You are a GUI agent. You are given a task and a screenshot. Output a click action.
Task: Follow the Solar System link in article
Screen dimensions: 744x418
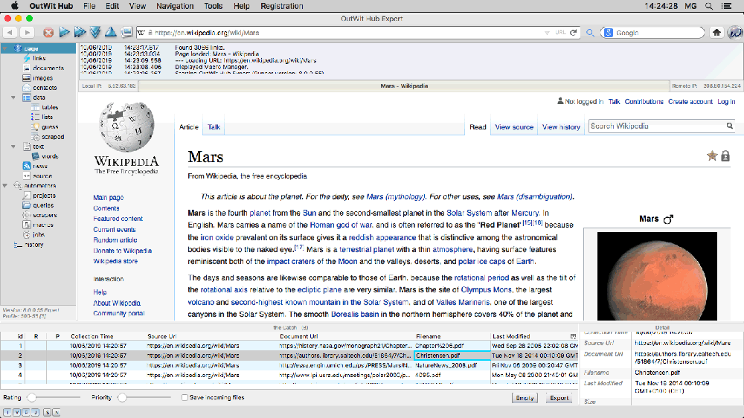(469, 213)
